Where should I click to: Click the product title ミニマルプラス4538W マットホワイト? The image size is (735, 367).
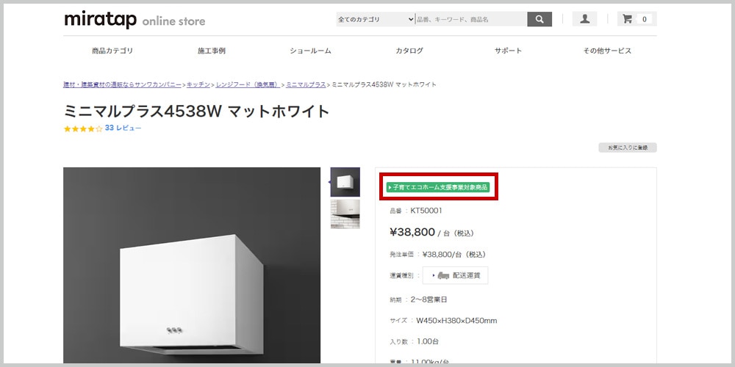[197, 112]
